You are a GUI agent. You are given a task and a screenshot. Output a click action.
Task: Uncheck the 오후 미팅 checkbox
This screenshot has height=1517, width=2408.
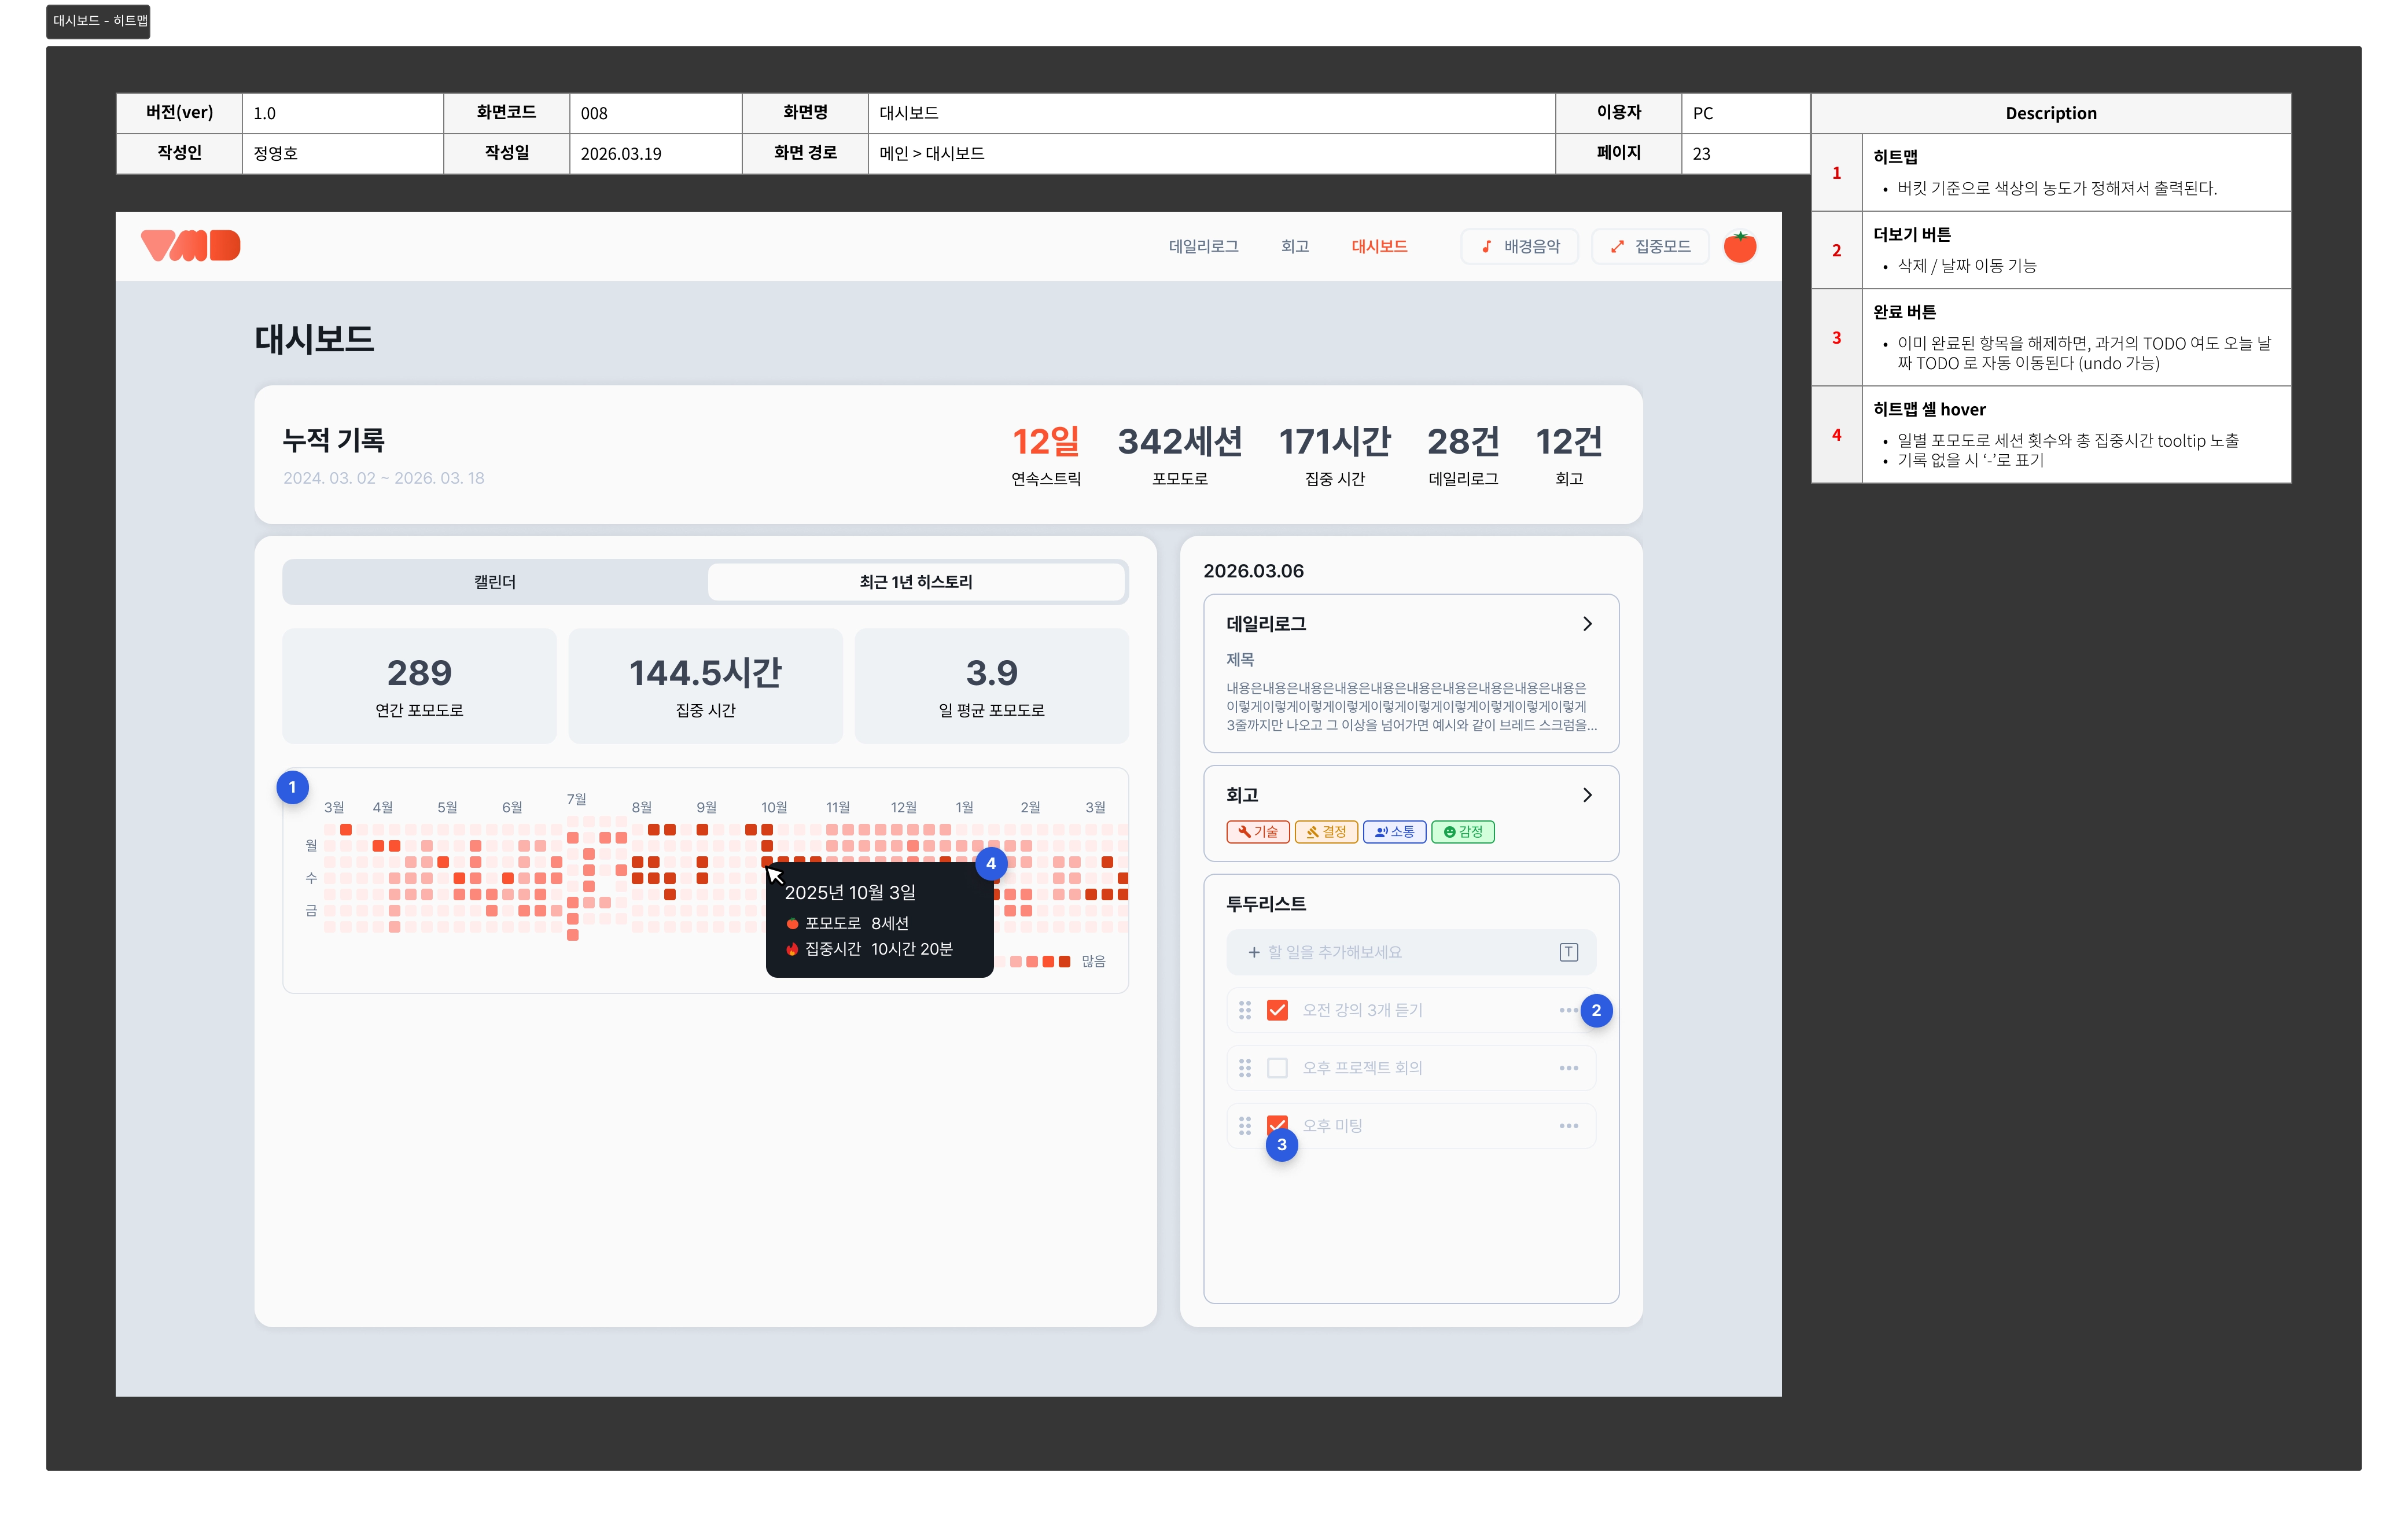pos(1277,1122)
